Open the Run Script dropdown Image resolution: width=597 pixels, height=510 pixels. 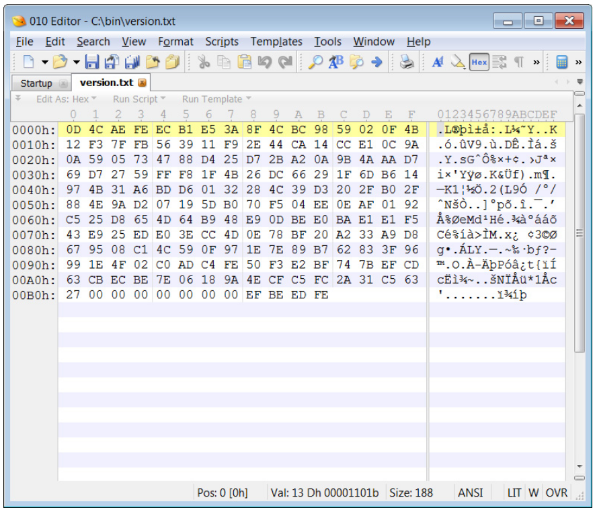coord(139,99)
